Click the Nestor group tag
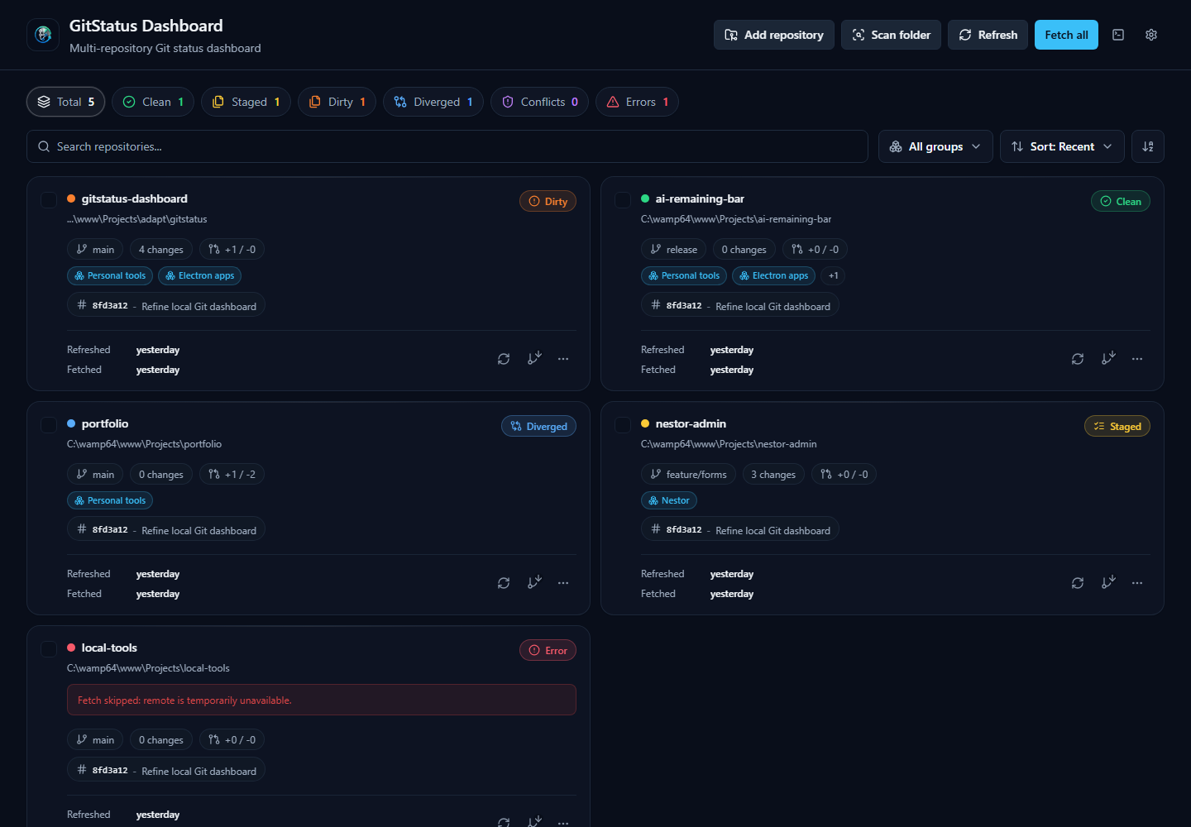 (669, 500)
